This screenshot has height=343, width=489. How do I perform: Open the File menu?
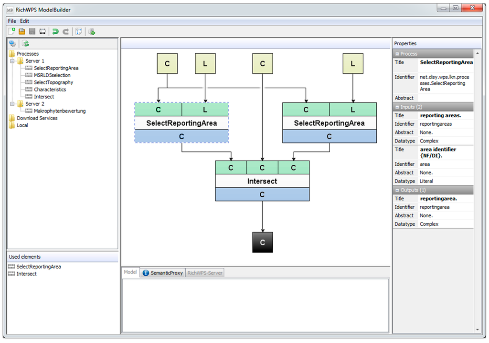click(12, 21)
